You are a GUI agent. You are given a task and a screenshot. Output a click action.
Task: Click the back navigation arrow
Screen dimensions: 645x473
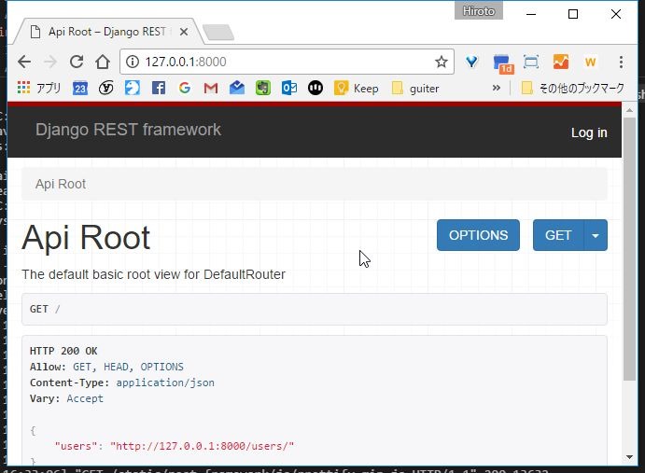(x=24, y=62)
